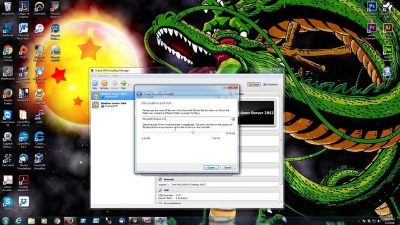Open Chrome from the taskbar
Screen dimensions: 400x225
pos(57,221)
